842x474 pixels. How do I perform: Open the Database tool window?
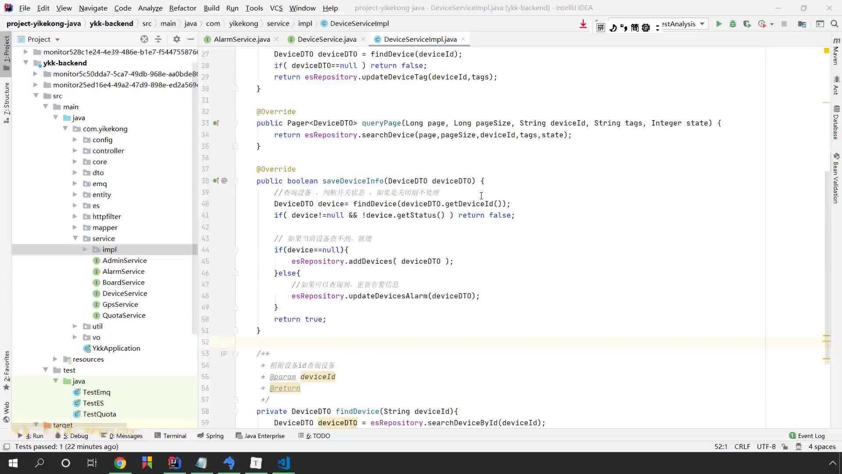(836, 122)
